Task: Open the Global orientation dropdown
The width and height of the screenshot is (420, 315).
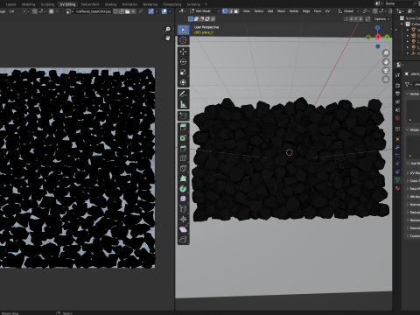Action: click(348, 11)
